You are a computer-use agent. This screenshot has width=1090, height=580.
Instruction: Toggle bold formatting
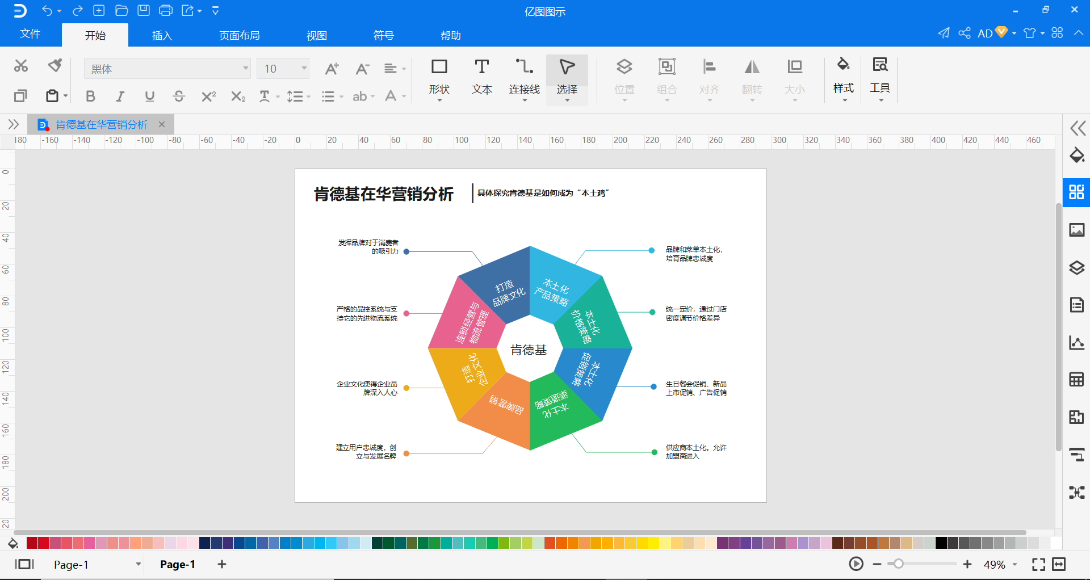pyautogui.click(x=90, y=96)
